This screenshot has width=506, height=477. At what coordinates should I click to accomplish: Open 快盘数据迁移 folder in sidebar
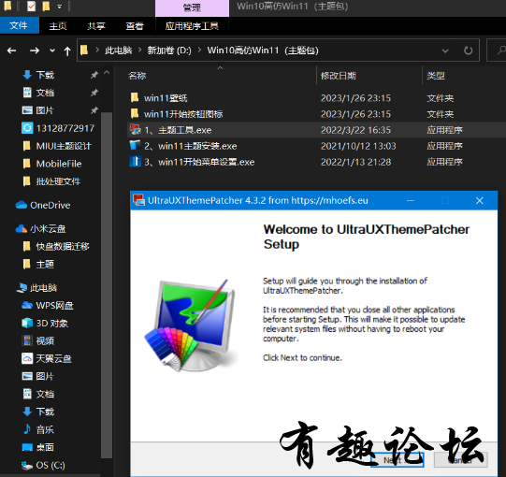tap(56, 246)
